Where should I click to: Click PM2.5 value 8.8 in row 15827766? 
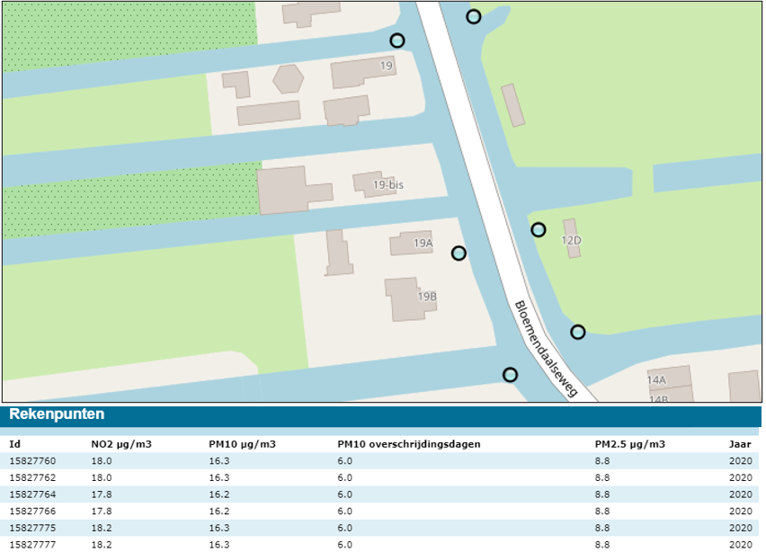601,511
